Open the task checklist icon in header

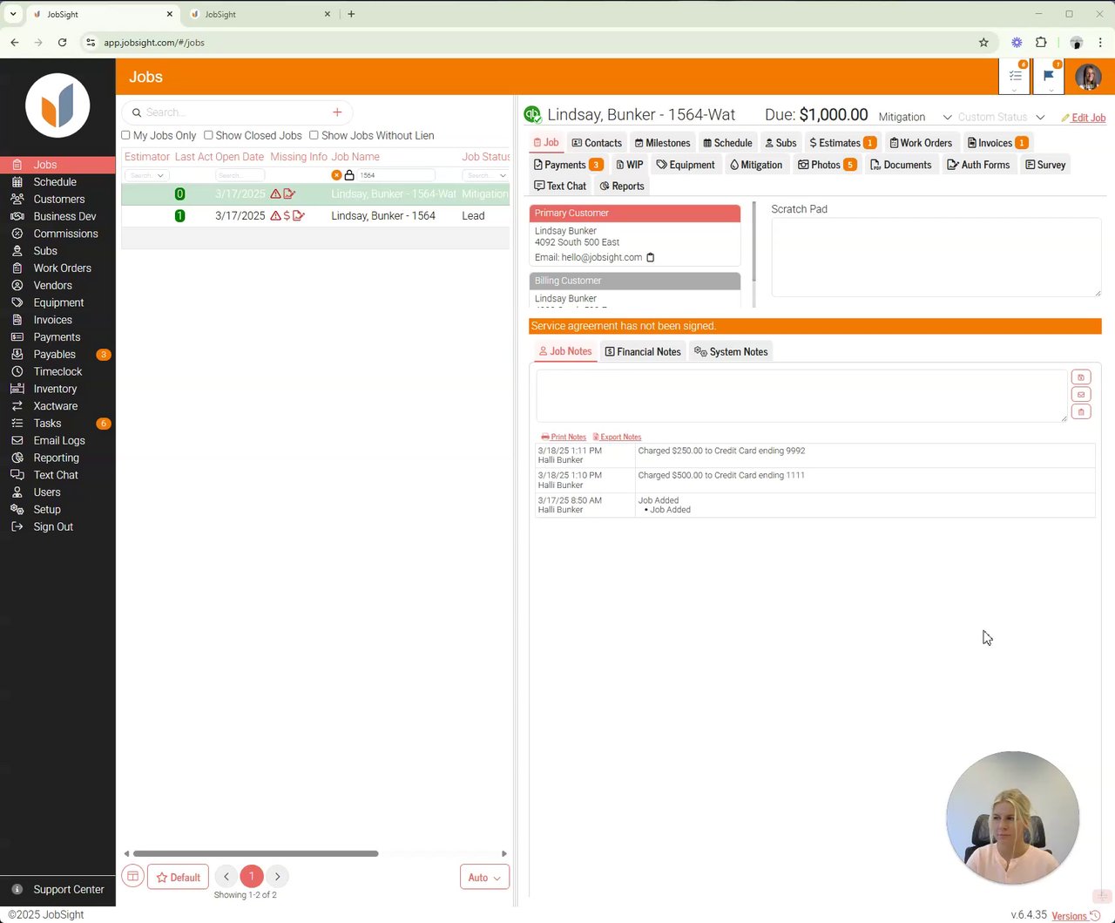1015,77
